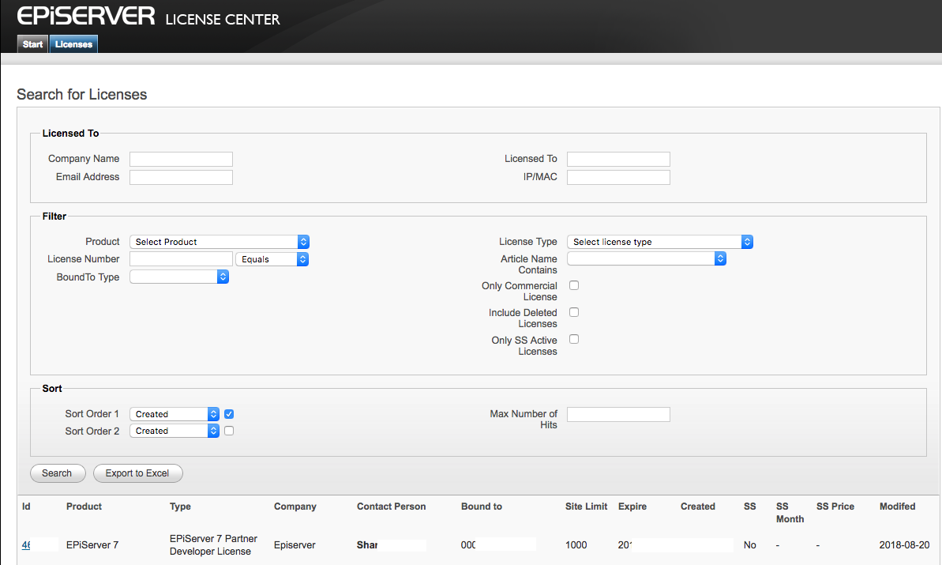Open the license Id link in results

tap(26, 545)
